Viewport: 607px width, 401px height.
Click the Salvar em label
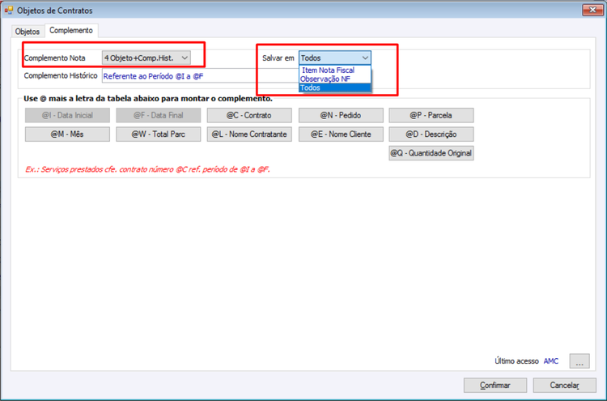pyautogui.click(x=278, y=58)
